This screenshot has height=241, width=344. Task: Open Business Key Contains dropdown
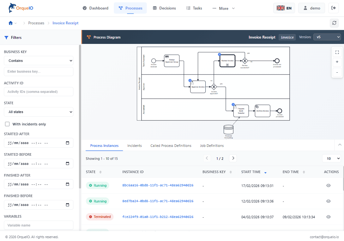[39, 61]
